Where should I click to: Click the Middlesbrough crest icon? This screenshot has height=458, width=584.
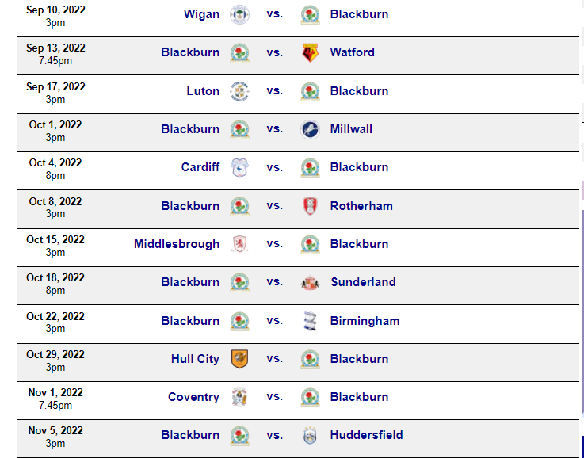[x=239, y=244]
